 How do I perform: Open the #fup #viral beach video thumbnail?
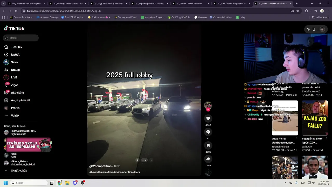coord(285,118)
